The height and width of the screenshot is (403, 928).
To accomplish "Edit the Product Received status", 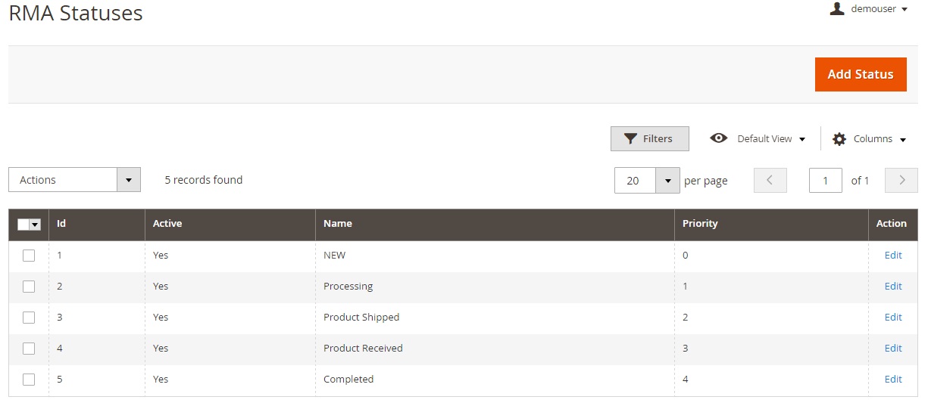I will pyautogui.click(x=892, y=349).
